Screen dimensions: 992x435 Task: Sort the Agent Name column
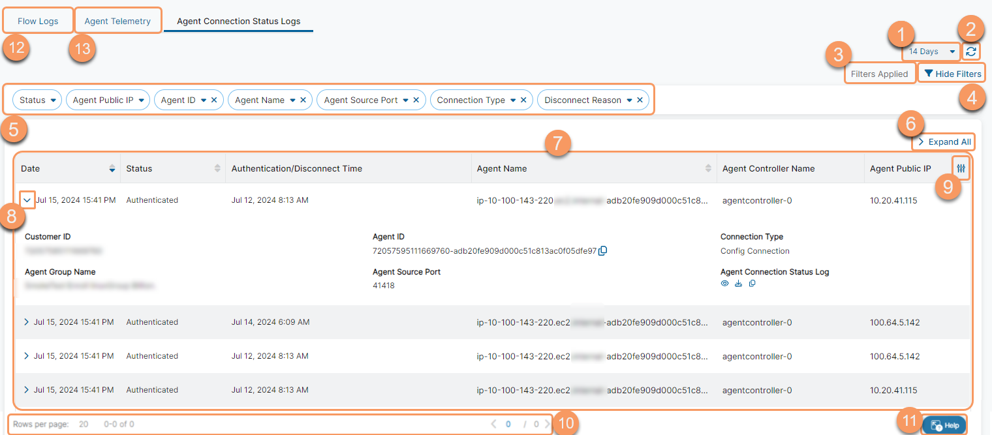point(709,168)
